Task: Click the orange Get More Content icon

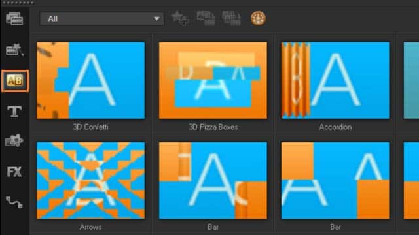Action: point(258,18)
